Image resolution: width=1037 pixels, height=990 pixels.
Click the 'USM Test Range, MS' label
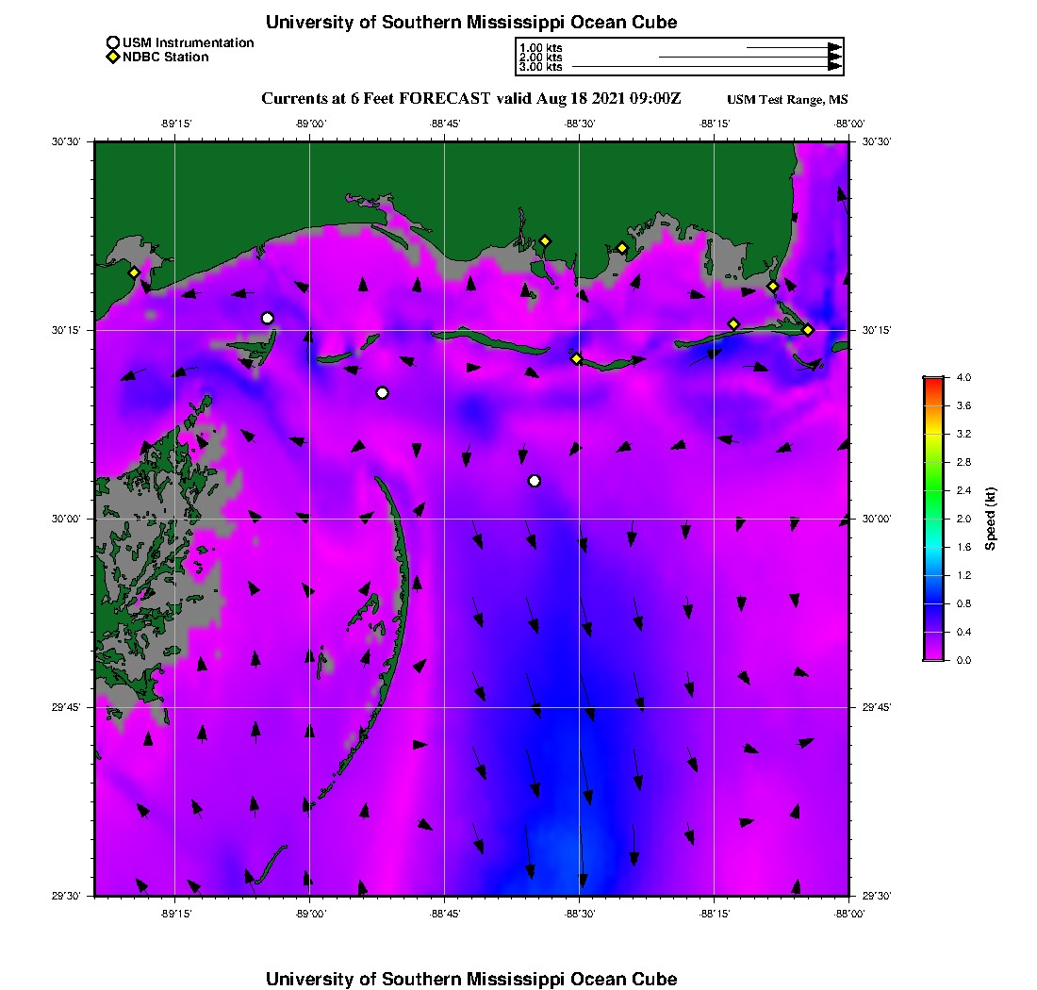pos(787,100)
